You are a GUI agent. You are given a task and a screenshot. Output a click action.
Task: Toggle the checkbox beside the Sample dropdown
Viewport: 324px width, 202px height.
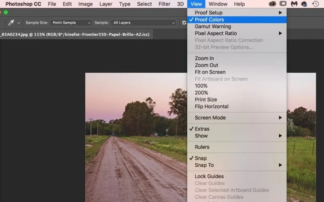click(x=184, y=23)
